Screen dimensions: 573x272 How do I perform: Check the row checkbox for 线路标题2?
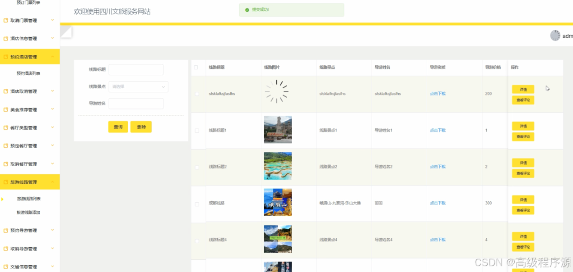[196, 167]
